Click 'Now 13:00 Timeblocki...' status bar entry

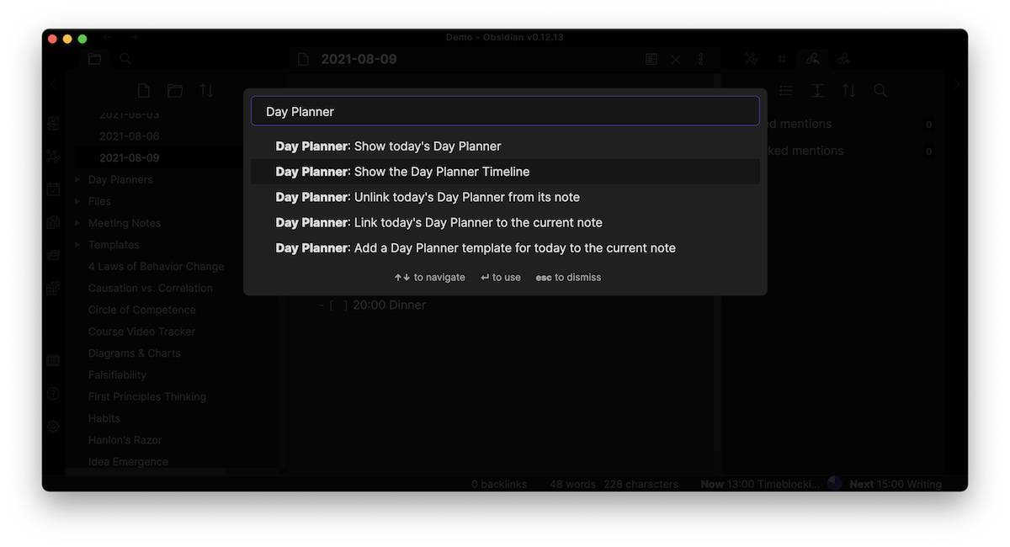coord(760,484)
